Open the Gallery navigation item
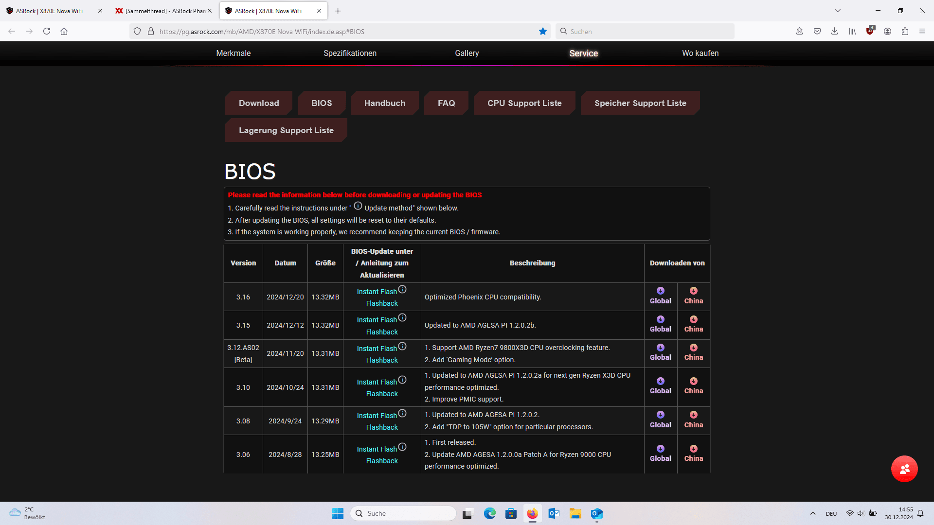934x525 pixels. [x=467, y=53]
